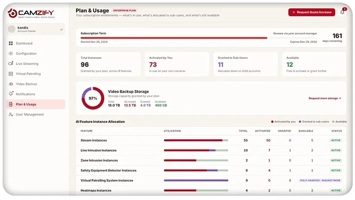Click the Granted to sub-users legend dot
The width and height of the screenshot is (355, 200).
[x=300, y=122]
